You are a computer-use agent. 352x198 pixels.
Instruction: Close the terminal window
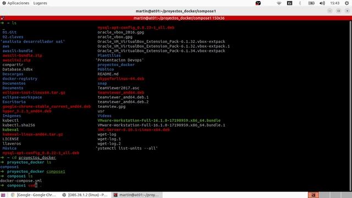348,11
